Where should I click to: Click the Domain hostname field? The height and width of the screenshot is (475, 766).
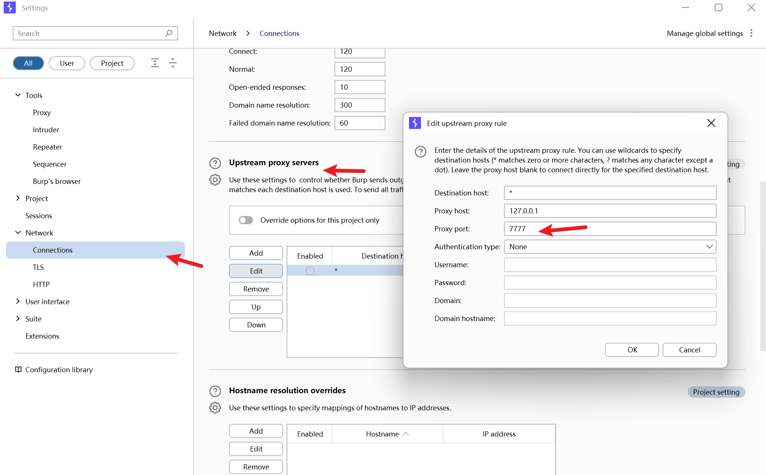[x=610, y=318]
